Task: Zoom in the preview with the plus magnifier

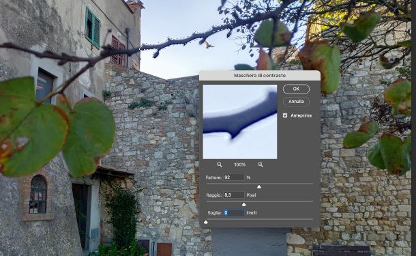Action: (261, 165)
